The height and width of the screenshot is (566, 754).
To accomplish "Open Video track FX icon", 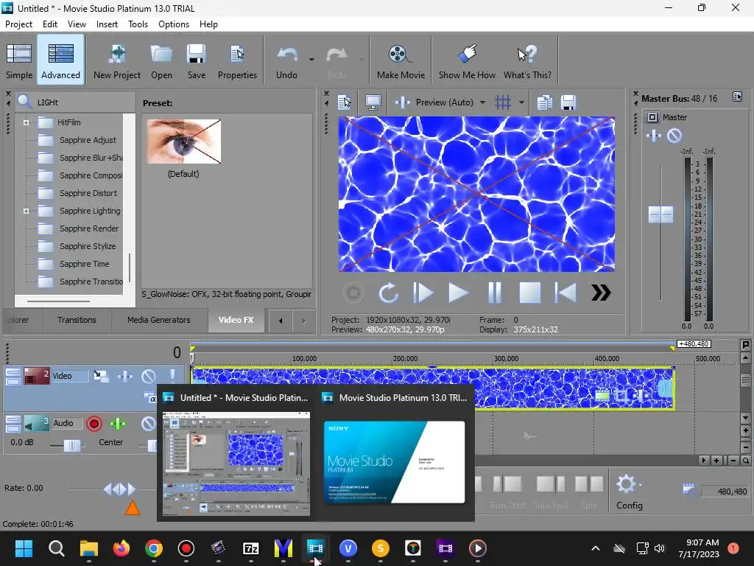I will pyautogui.click(x=125, y=376).
